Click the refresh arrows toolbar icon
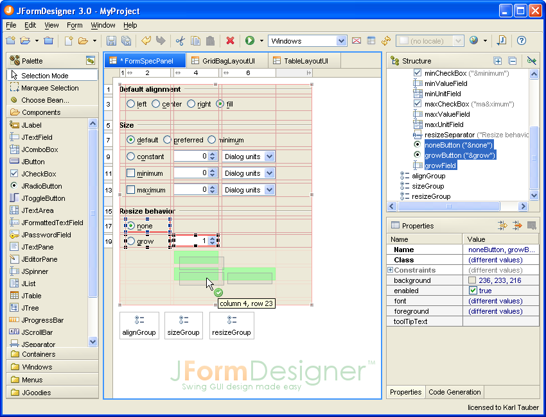 tap(386, 40)
